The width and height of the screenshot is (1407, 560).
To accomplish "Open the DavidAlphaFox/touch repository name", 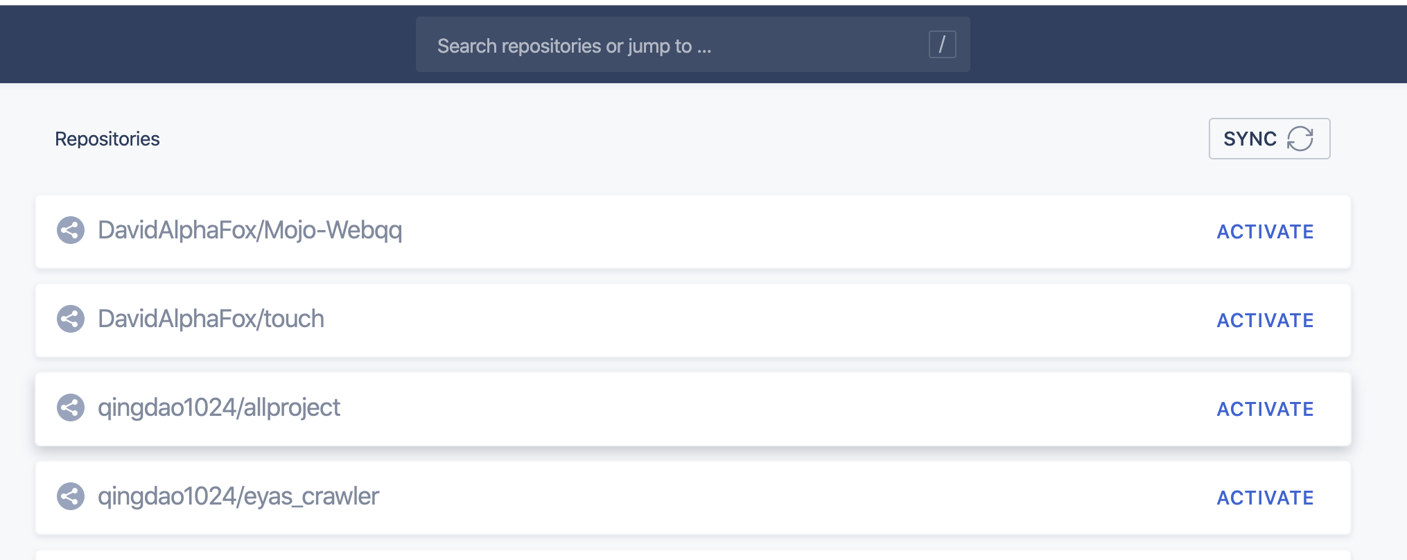I will click(211, 319).
